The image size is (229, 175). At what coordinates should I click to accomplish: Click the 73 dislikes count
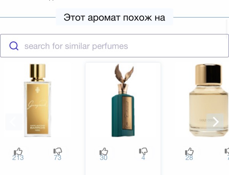(58, 157)
